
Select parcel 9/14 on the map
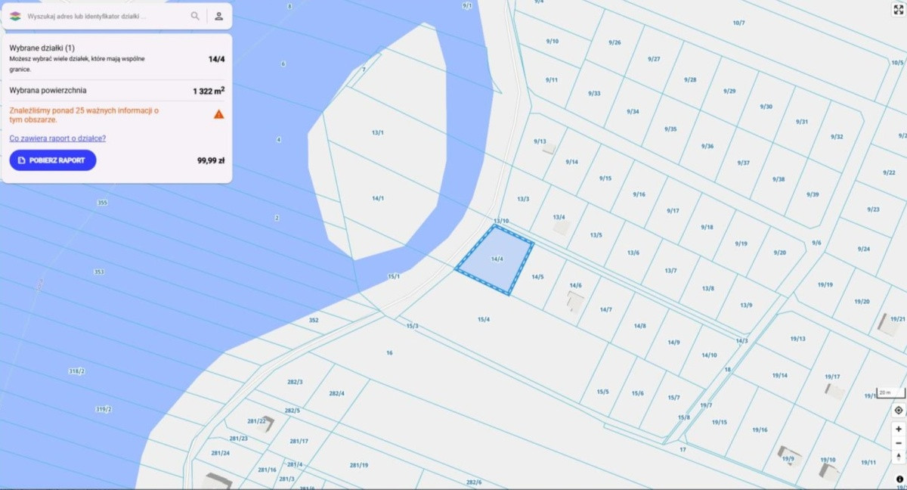click(571, 162)
